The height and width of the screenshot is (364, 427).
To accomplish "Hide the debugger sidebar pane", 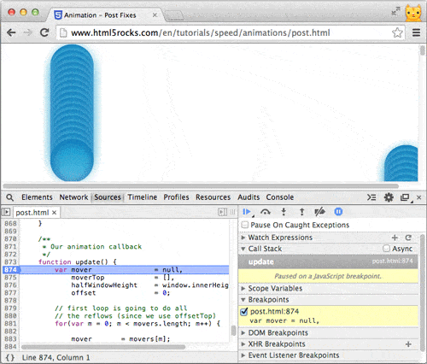I will (222, 212).
